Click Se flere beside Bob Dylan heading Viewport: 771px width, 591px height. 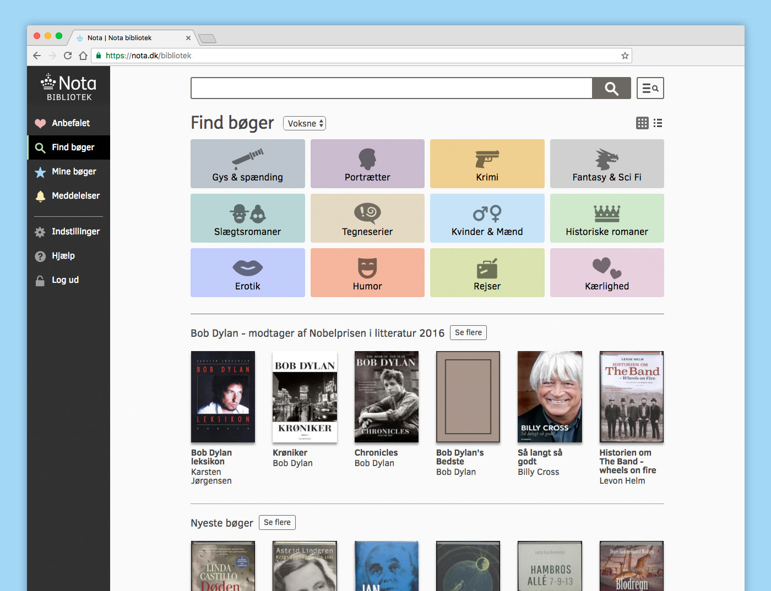point(468,332)
